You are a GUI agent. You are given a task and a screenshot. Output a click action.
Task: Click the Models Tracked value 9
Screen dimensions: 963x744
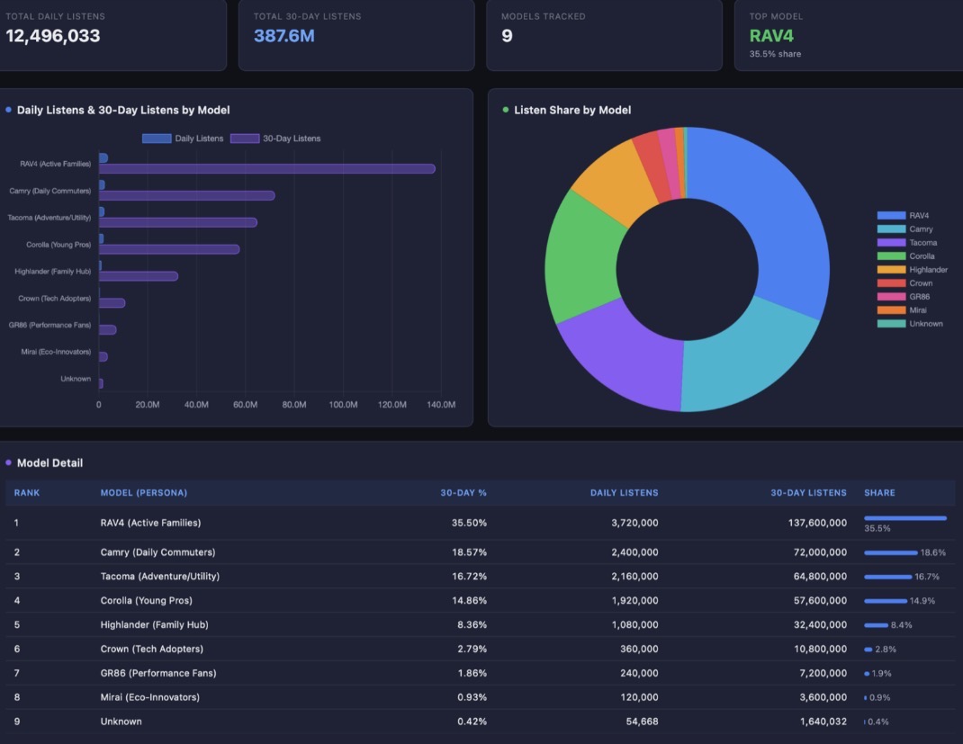(507, 36)
